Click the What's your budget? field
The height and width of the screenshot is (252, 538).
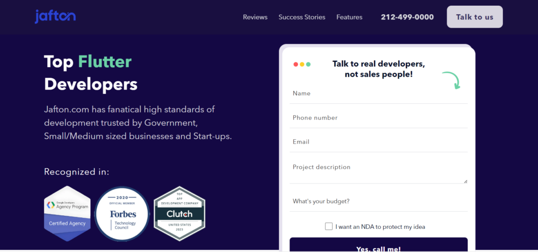tap(378, 201)
